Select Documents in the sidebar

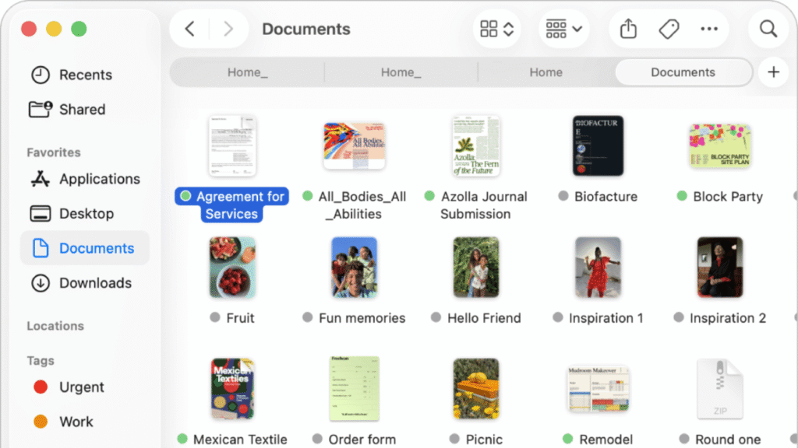[85, 248]
